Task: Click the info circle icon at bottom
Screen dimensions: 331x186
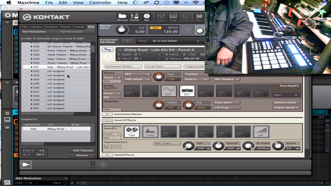Action: [x=103, y=165]
